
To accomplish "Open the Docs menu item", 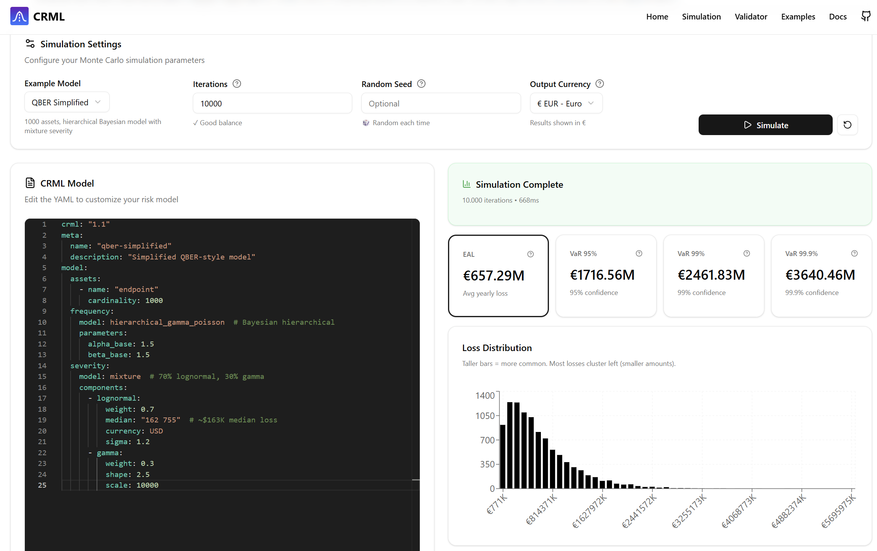I will point(838,16).
